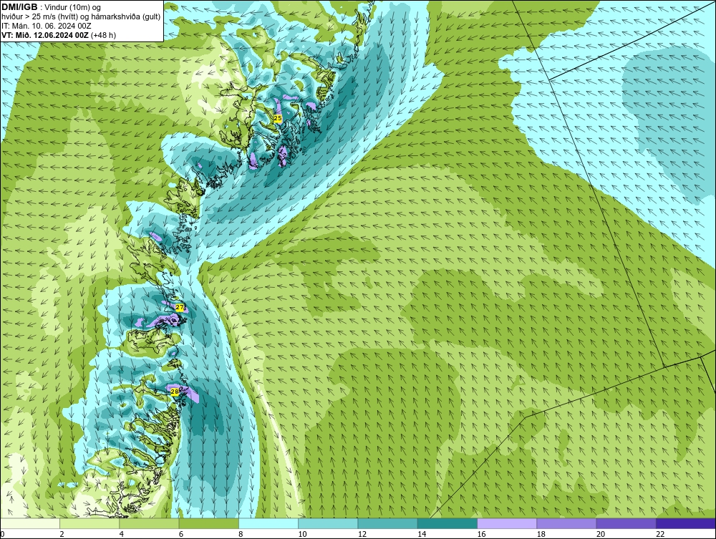This screenshot has width=716, height=539.
Task: Click the scale value 8
Action: point(241,535)
